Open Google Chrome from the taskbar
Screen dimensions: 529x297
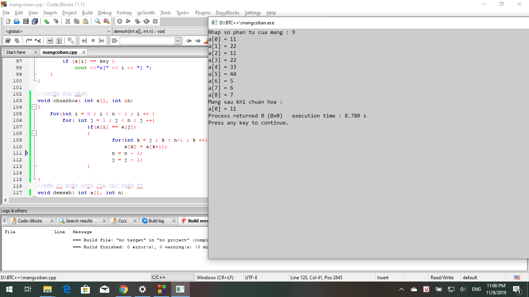[x=124, y=289]
